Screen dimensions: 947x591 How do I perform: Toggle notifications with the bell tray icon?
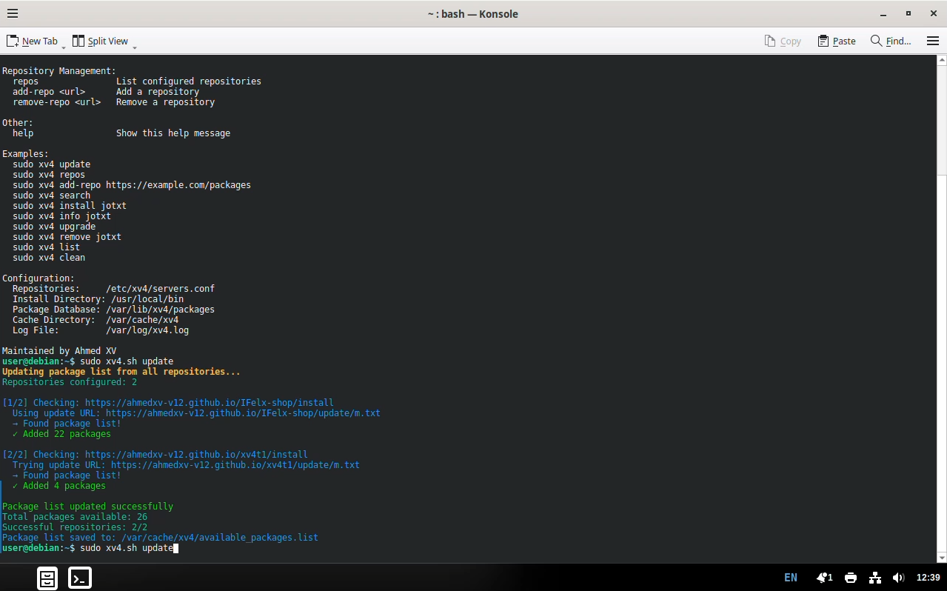tap(823, 578)
